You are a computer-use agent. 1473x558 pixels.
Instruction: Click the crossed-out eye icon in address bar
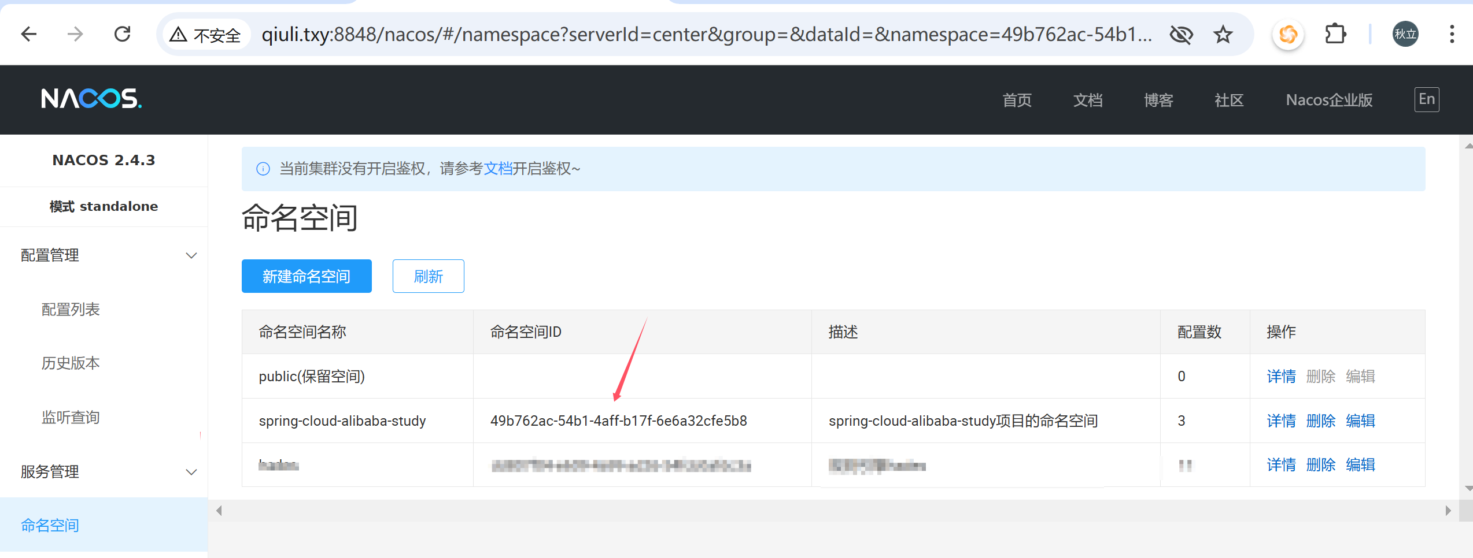[1181, 35]
